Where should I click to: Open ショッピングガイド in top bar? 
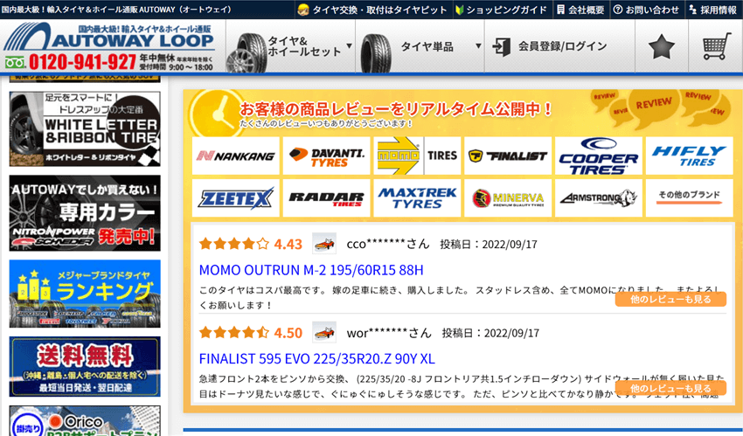click(501, 10)
